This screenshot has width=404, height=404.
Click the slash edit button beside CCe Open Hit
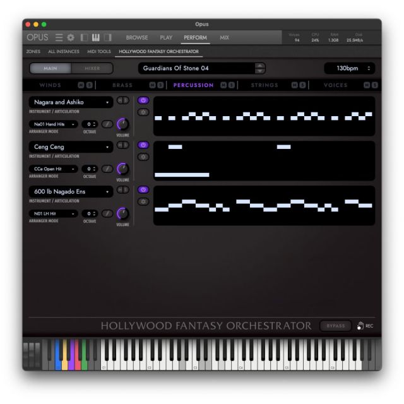tap(107, 169)
